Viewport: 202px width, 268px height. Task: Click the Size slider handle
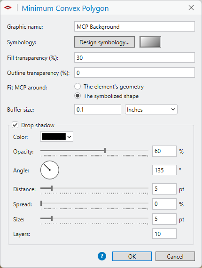pos(52,218)
